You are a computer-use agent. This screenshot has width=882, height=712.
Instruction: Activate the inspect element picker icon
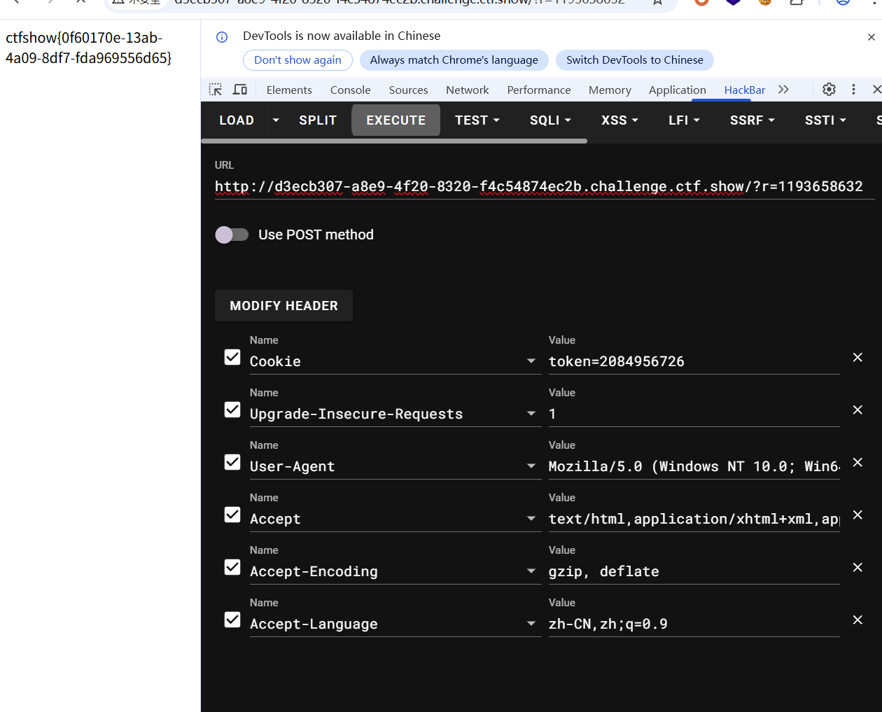click(x=216, y=90)
